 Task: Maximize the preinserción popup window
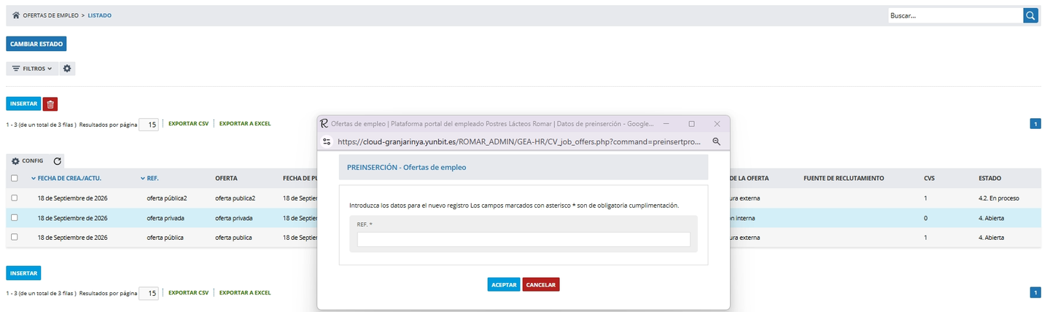coord(691,124)
